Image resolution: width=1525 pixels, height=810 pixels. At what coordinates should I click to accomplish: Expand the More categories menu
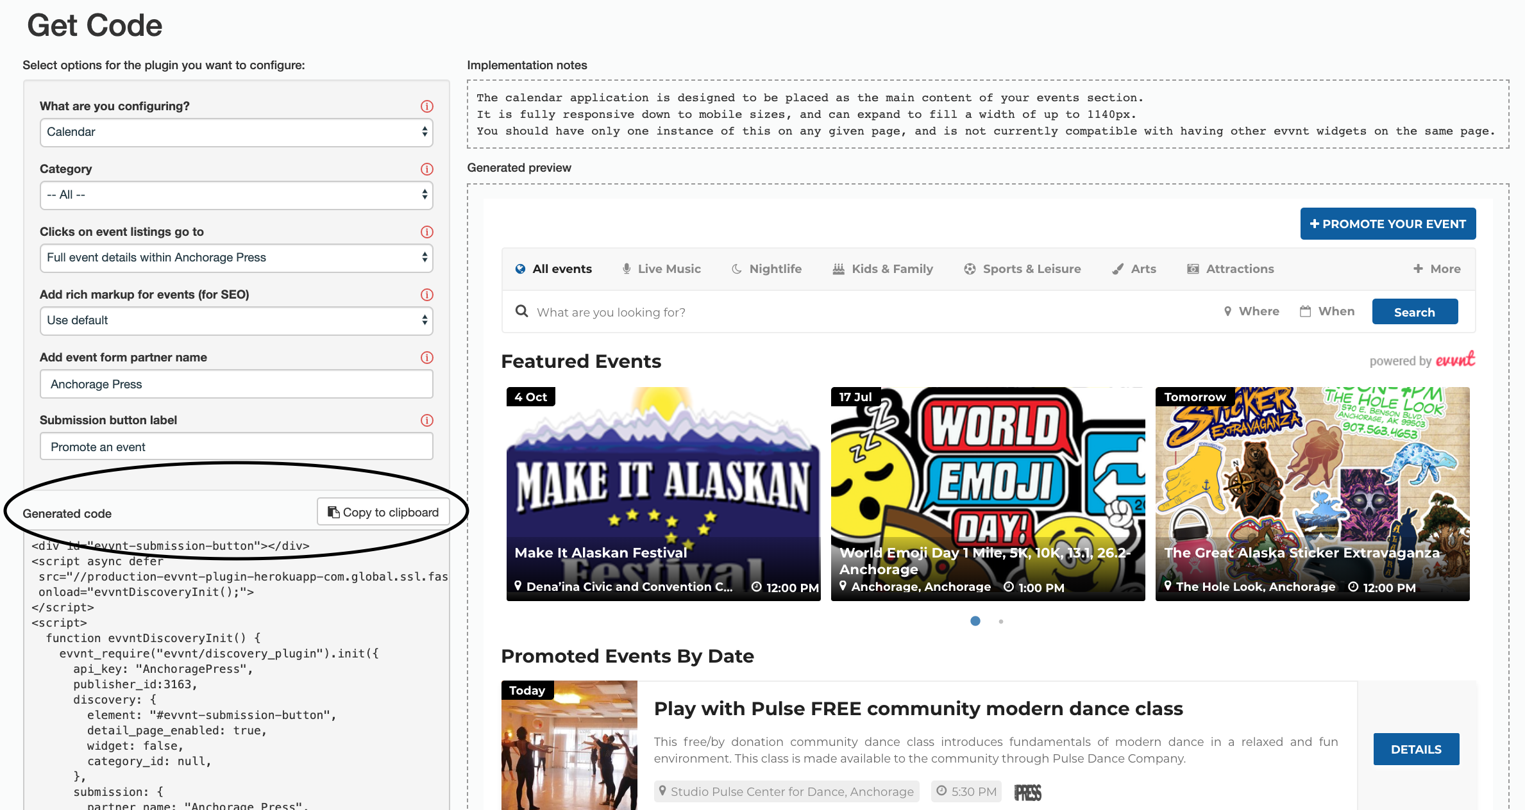pos(1437,269)
